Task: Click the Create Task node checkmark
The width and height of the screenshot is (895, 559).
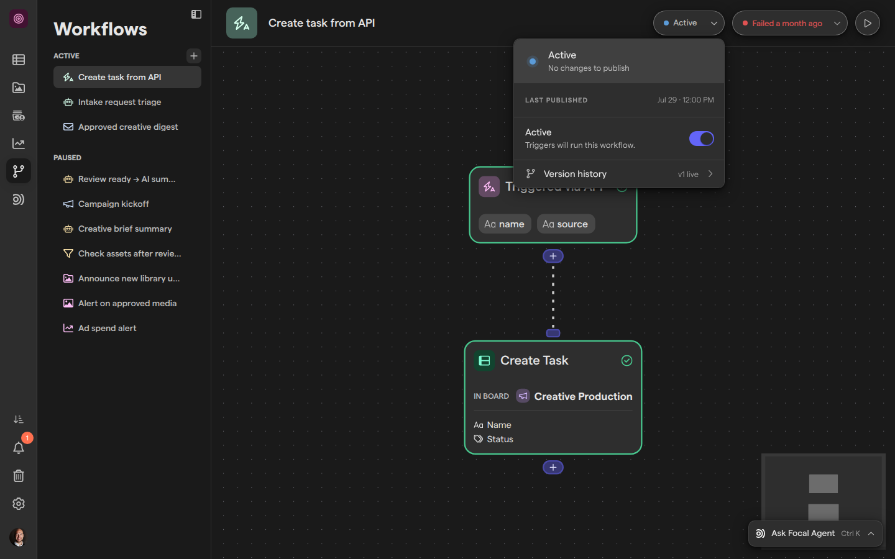Action: pyautogui.click(x=627, y=361)
